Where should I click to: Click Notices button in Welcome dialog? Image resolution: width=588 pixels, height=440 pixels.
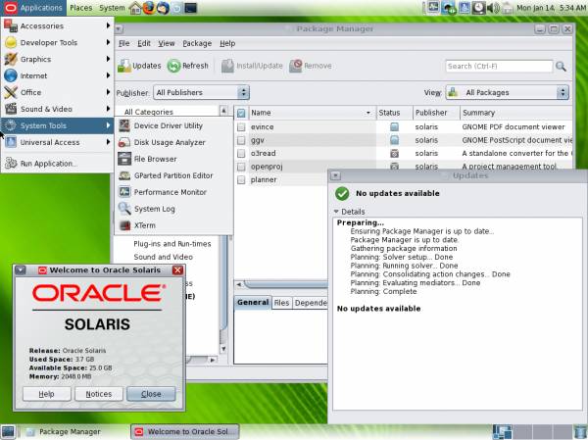pos(99,394)
